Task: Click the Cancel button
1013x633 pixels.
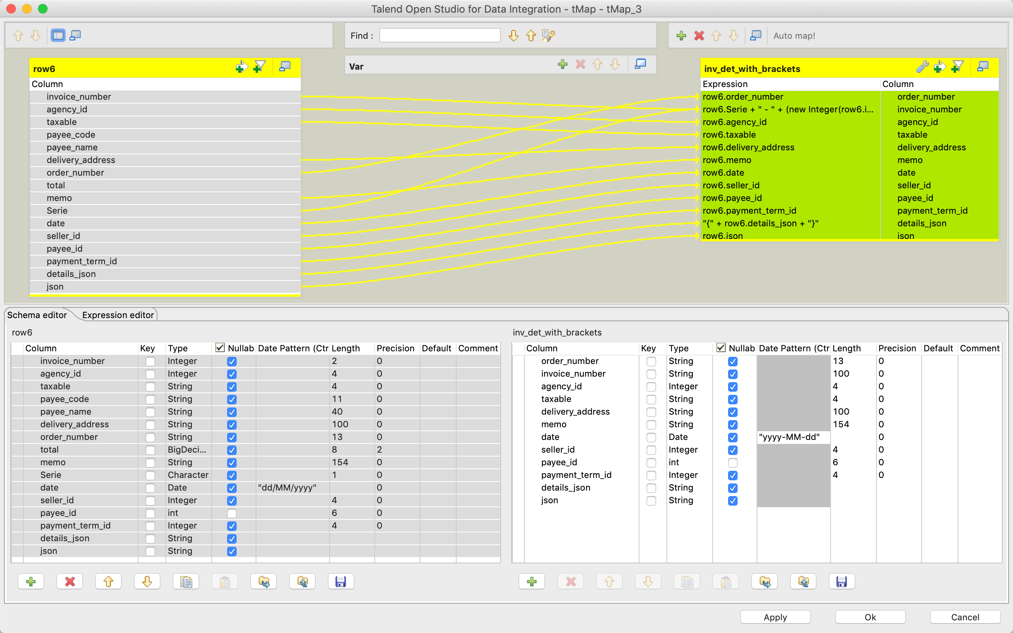Action: point(965,617)
